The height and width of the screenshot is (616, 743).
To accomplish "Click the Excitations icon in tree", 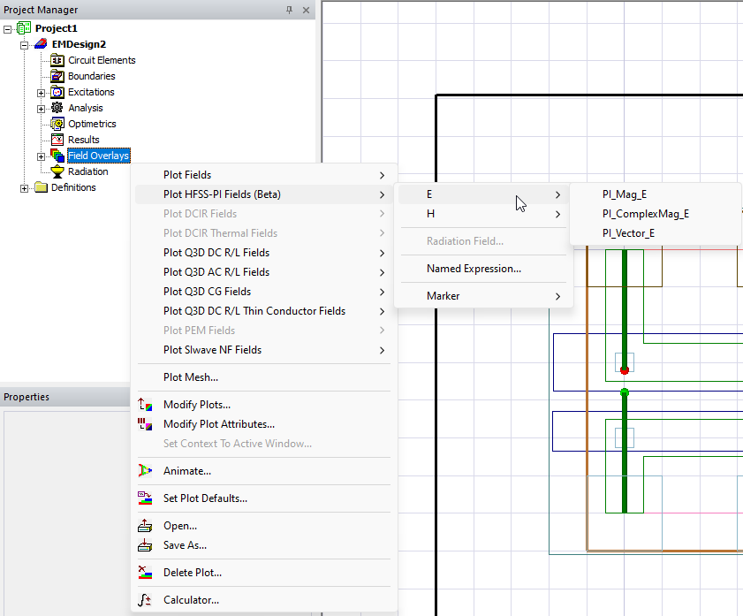I will click(x=57, y=92).
